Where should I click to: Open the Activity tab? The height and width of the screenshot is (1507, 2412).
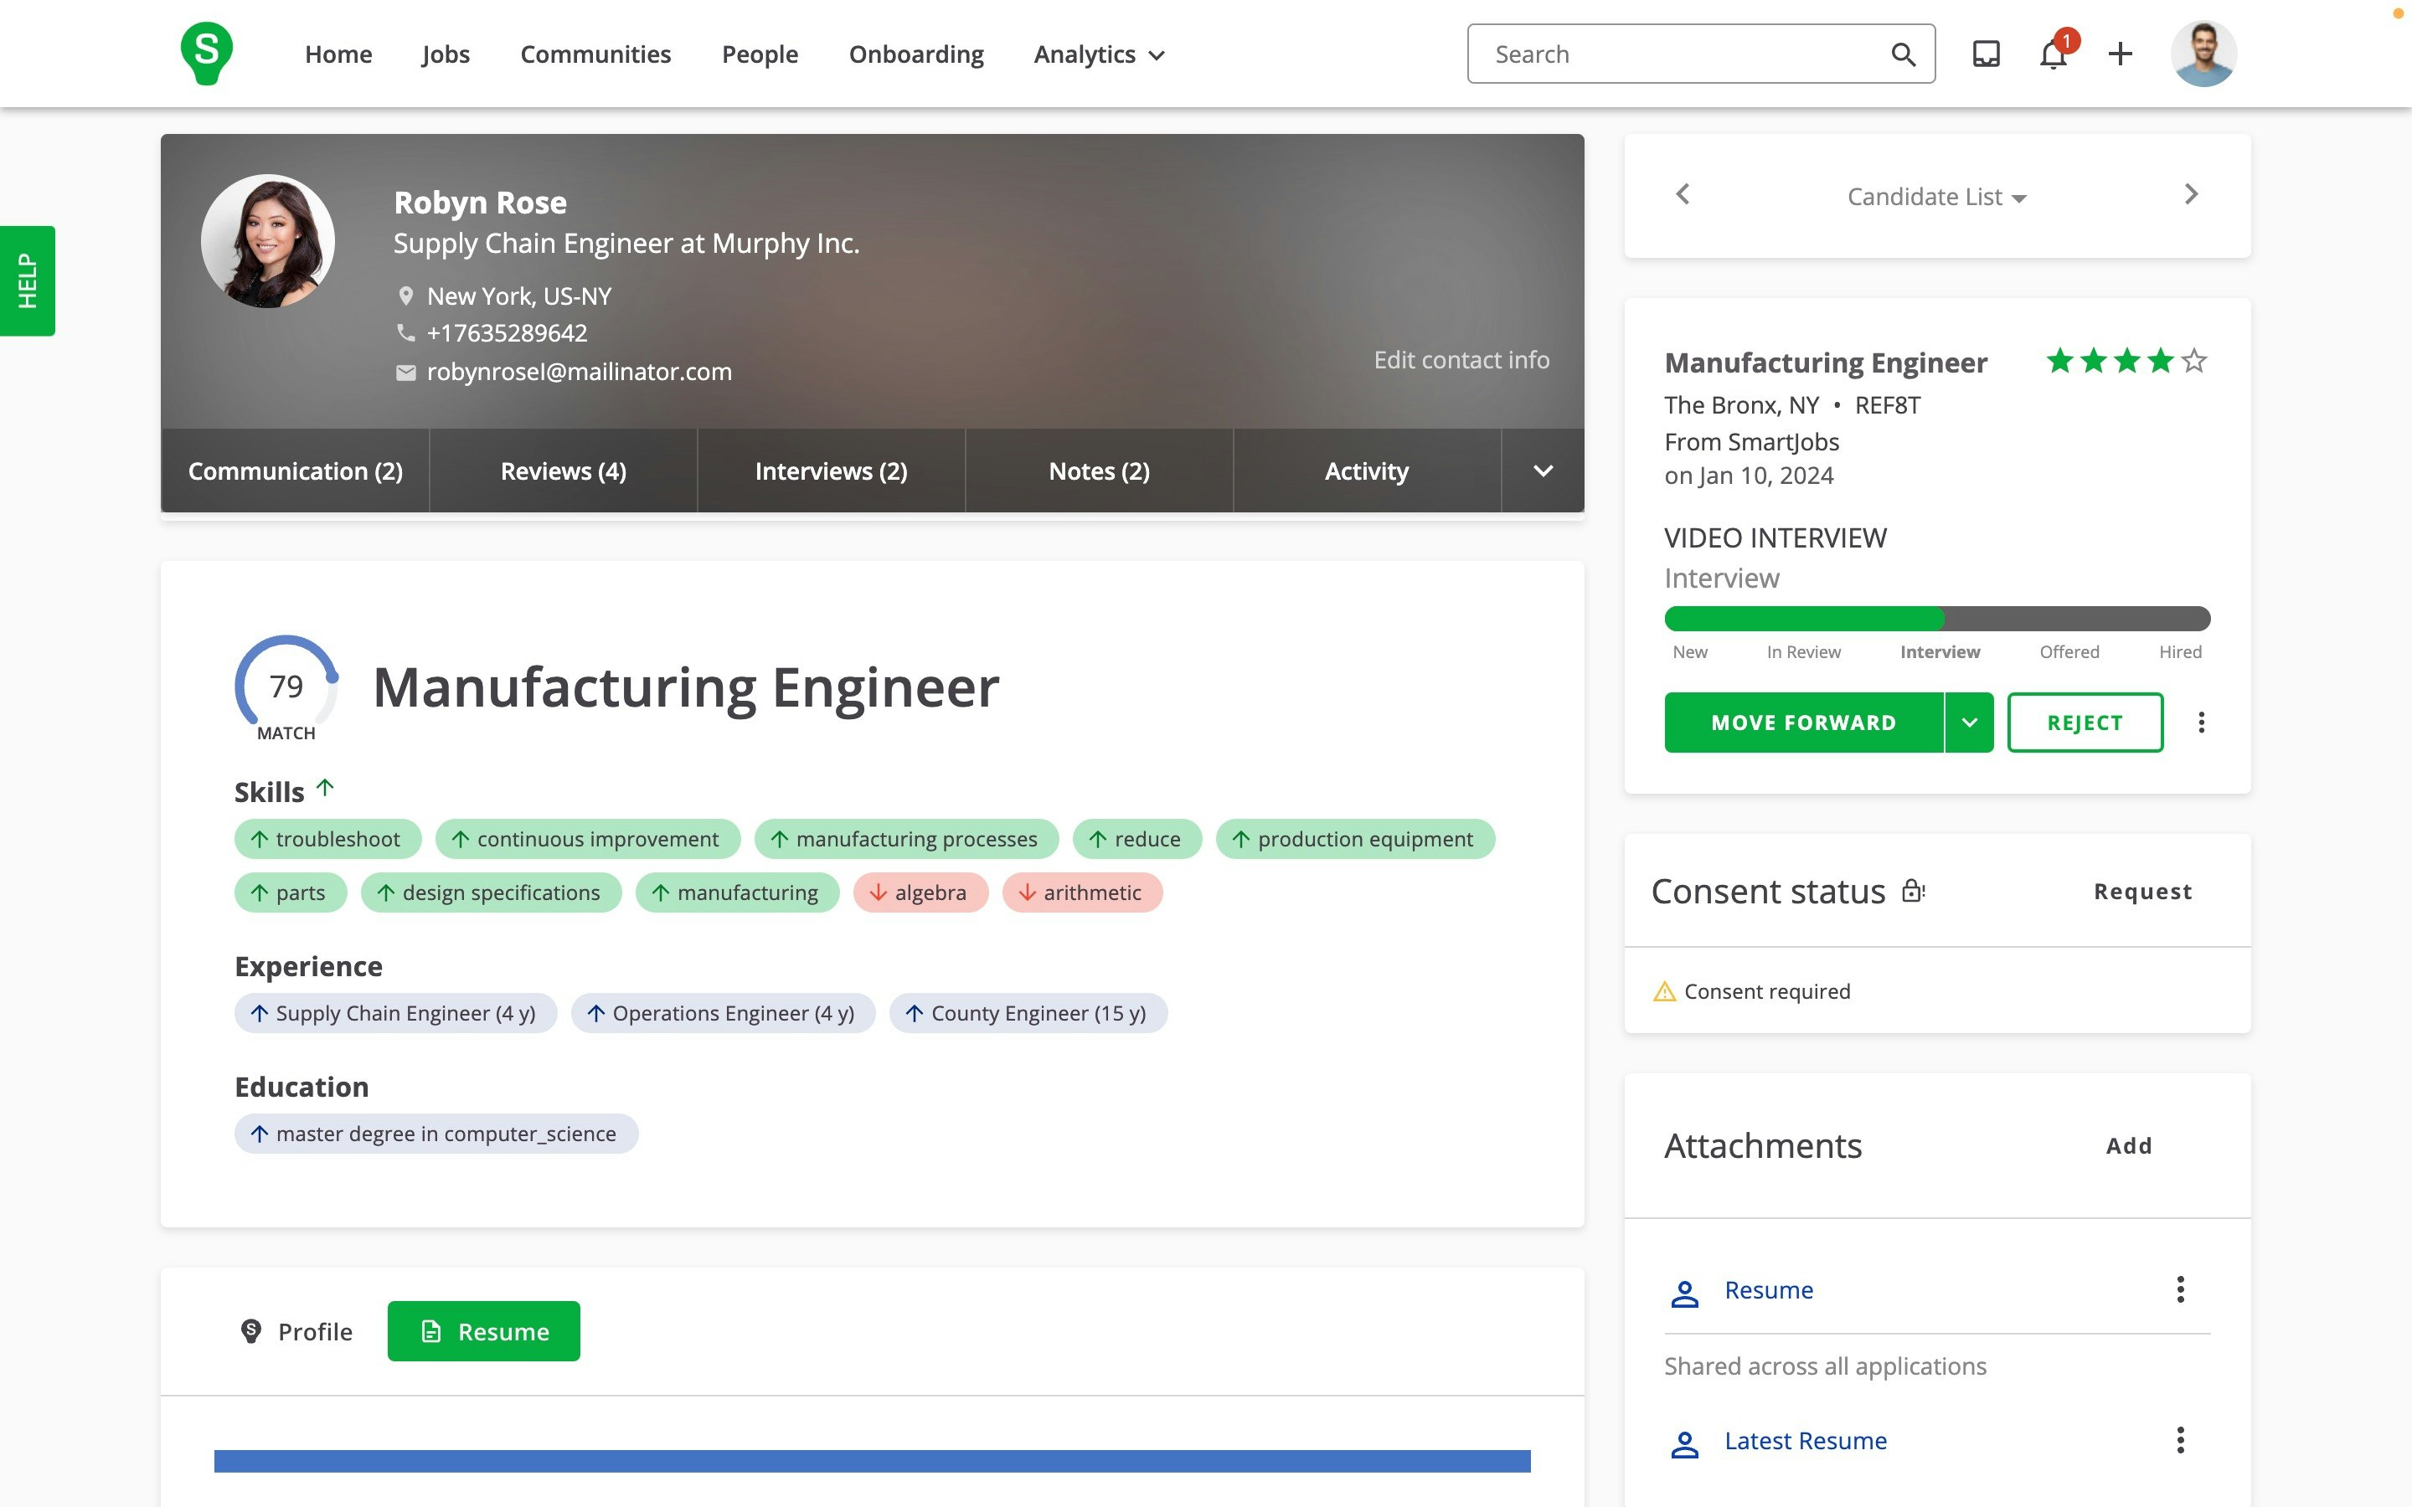click(1367, 471)
